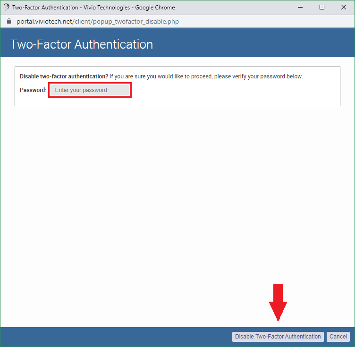The width and height of the screenshot is (355, 347).
Task: Minimize the Chrome popup window
Action: click(300, 8)
